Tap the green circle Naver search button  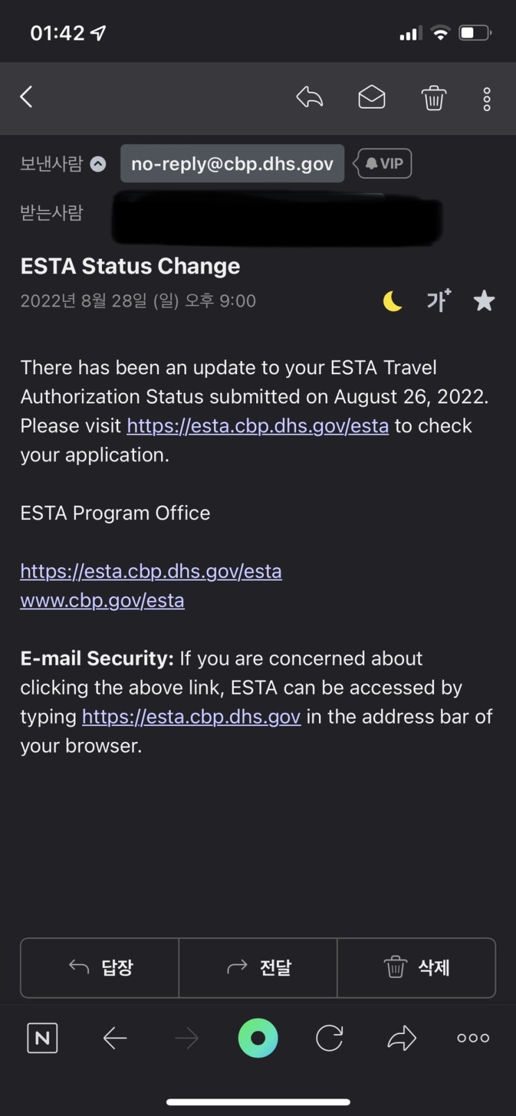pos(258,1038)
